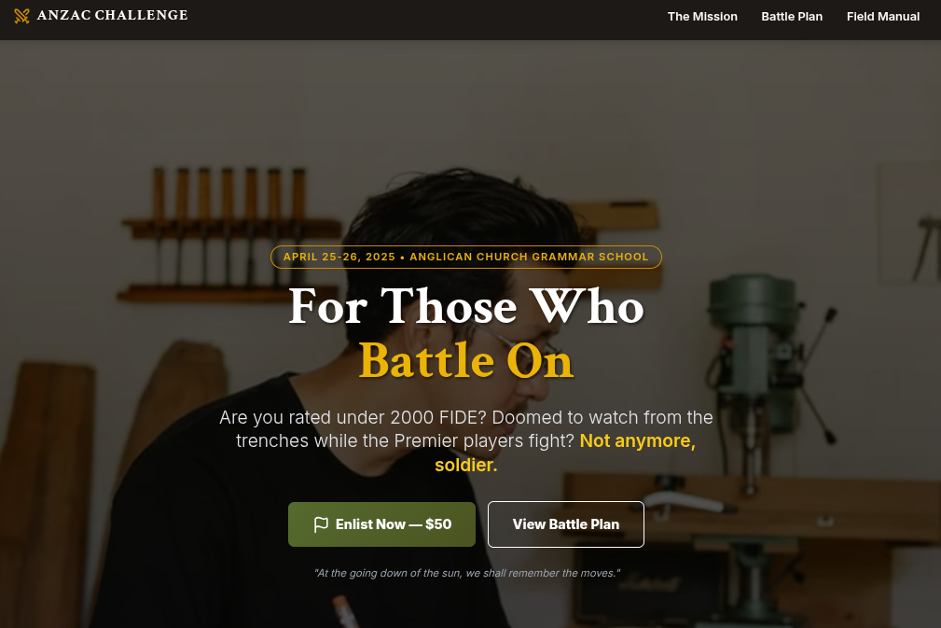The image size is (941, 628).
Task: Select the View Battle Plan button
Action: [566, 524]
